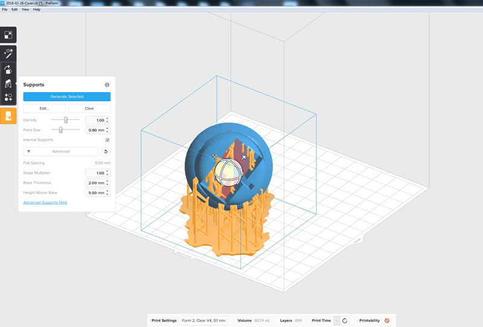Click the move cross handle on model
This screenshot has height=327, width=483.
[x=215, y=157]
